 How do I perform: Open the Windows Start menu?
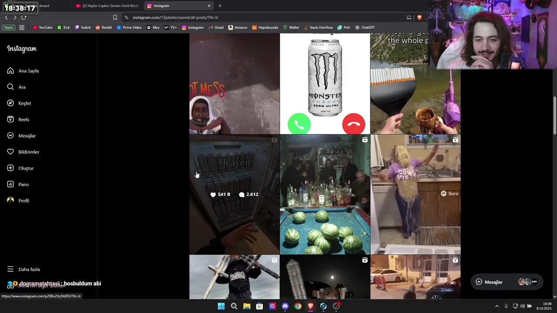click(x=221, y=306)
